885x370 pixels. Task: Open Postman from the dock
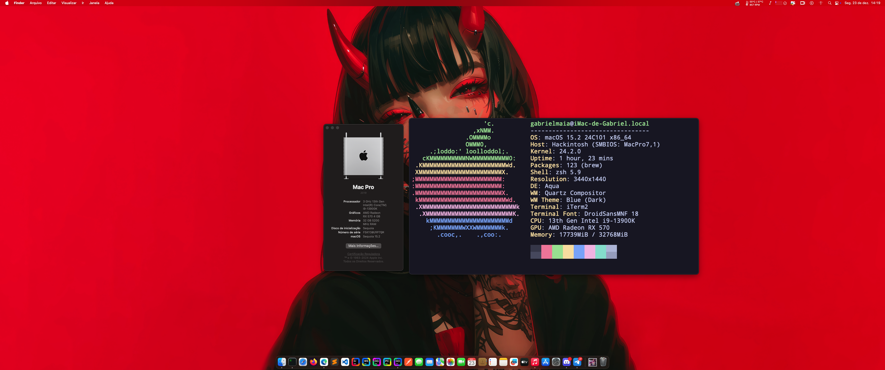coord(408,362)
